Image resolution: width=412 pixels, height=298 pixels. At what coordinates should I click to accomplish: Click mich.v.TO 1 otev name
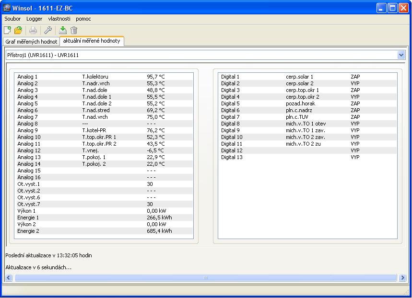[x=306, y=124]
